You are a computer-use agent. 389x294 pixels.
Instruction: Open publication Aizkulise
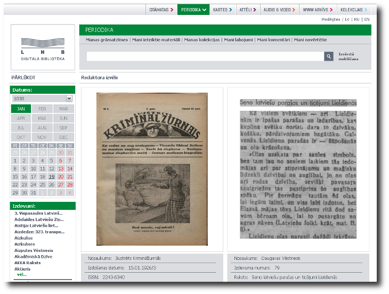(x=23, y=238)
